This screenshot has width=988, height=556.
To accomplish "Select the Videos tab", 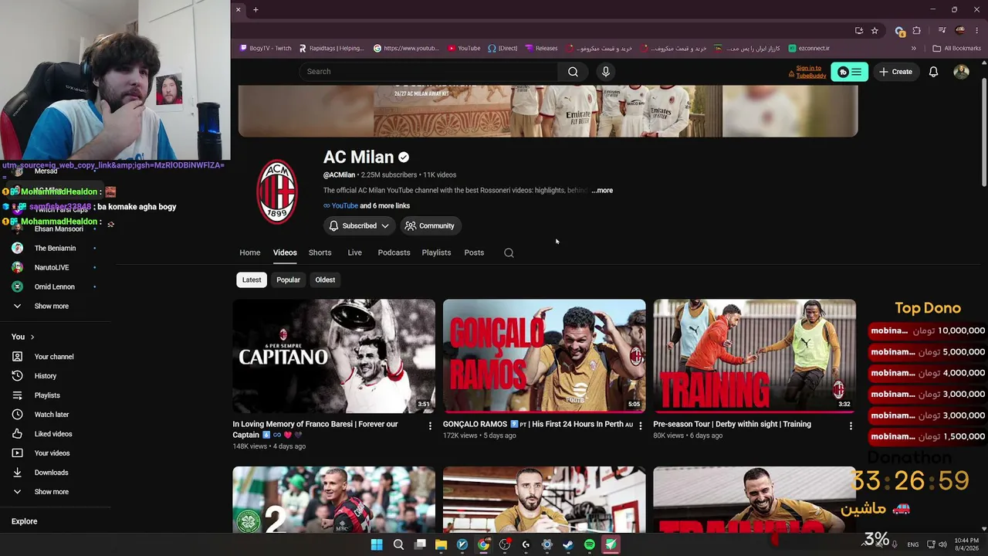I will pos(285,253).
